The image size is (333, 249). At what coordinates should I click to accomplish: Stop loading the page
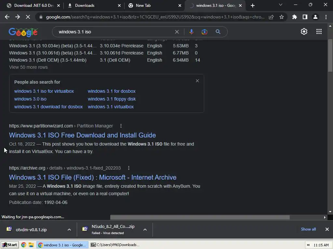[x=28, y=17]
